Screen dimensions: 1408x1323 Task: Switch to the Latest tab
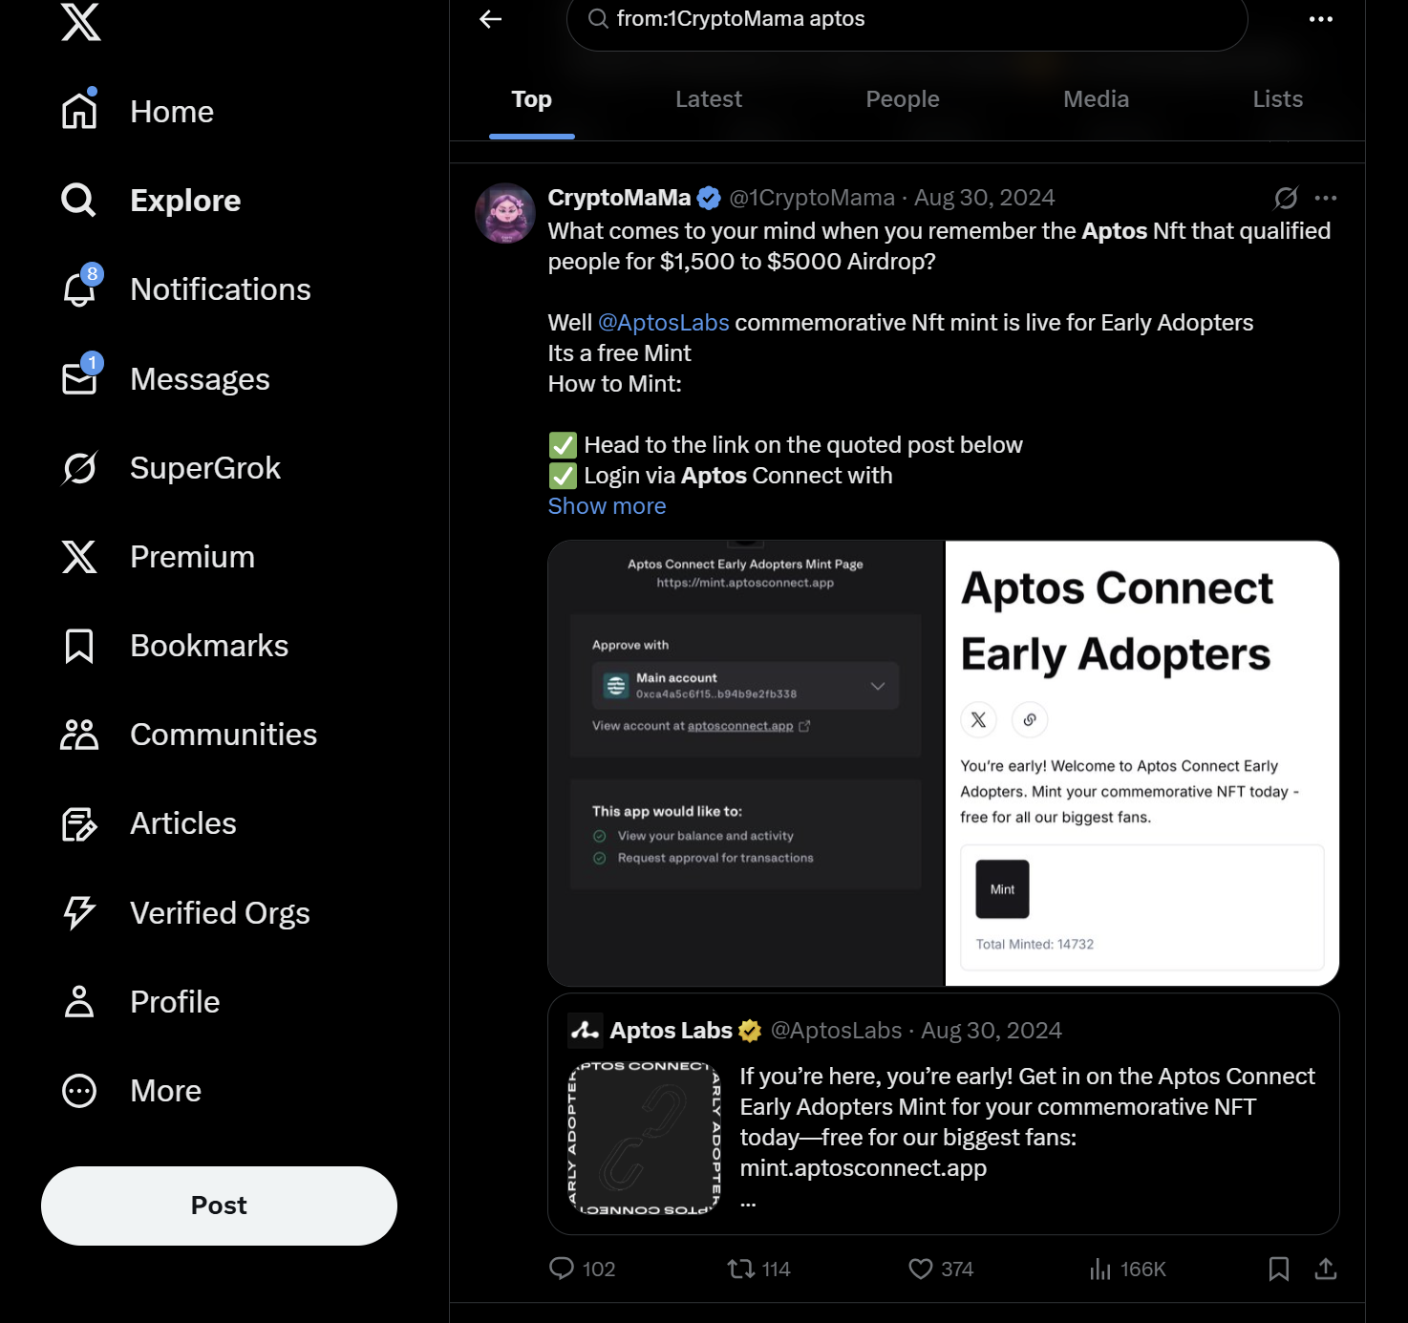point(709,99)
